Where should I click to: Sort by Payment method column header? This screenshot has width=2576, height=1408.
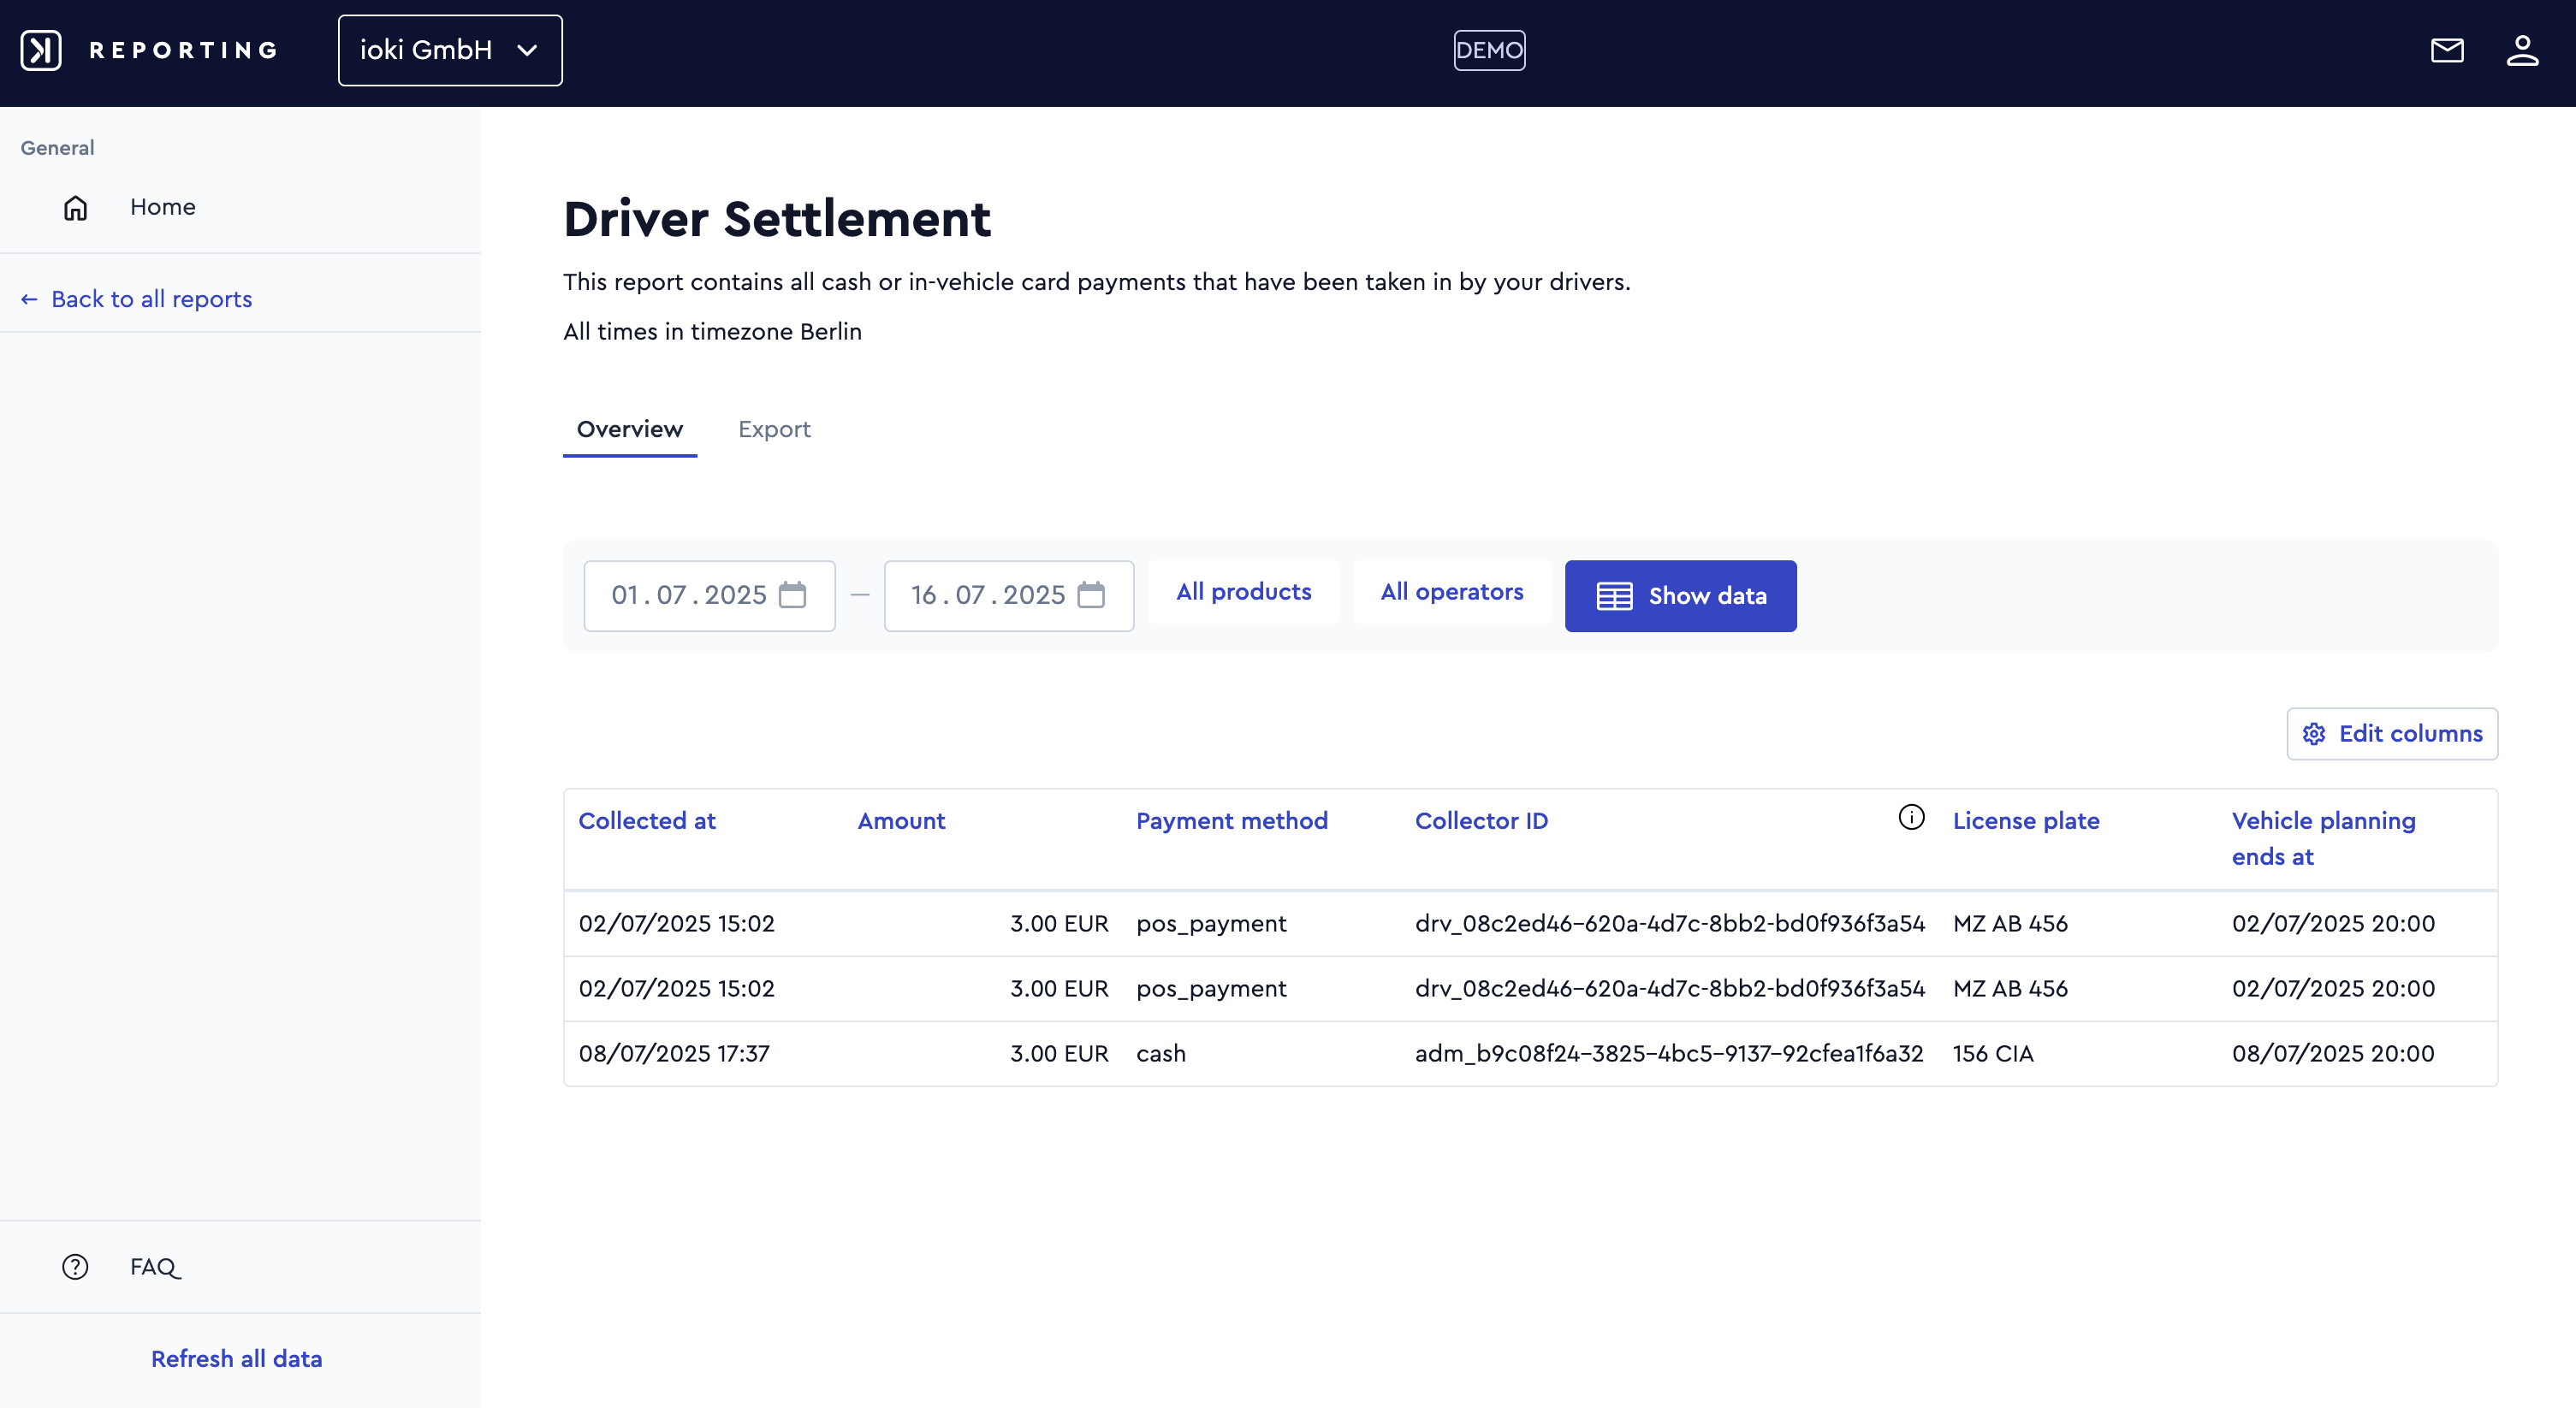tap(1231, 820)
